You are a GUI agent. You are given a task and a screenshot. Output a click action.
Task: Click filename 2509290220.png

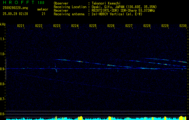pos(15,8)
